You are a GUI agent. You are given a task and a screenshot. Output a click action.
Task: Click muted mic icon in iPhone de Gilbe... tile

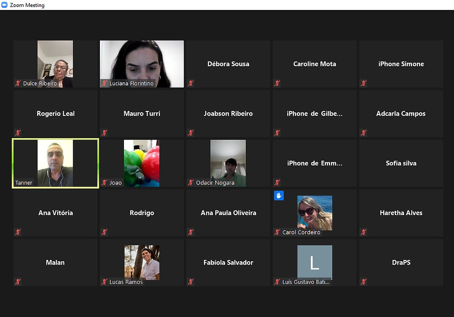tap(277, 133)
